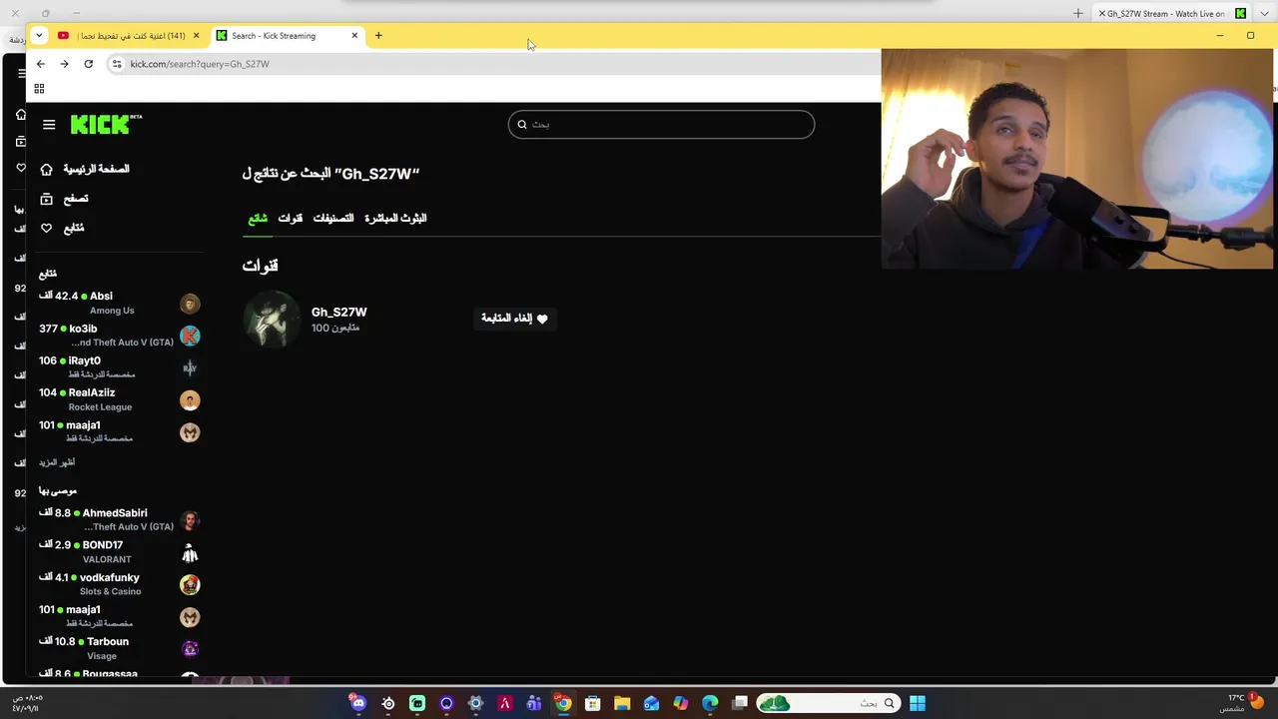The image size is (1278, 719).
Task: Open Discord from the taskbar
Action: (358, 703)
